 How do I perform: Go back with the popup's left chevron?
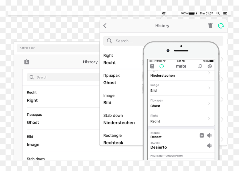tap(105, 26)
